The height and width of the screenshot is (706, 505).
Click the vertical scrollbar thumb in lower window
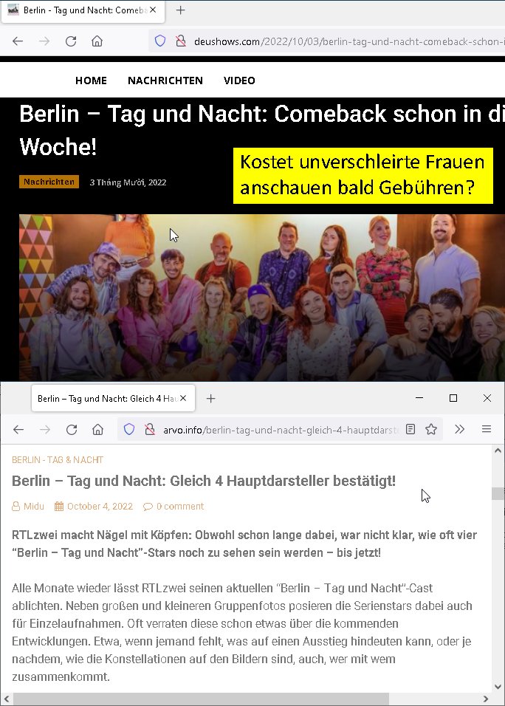pyautogui.click(x=498, y=493)
